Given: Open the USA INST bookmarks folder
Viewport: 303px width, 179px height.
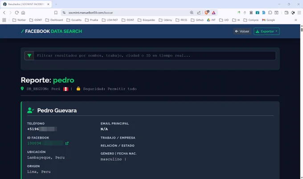Looking at the screenshot, I should point(110,20).
